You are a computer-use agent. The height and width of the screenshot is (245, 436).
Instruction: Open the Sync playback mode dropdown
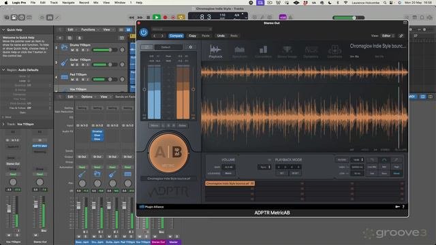click(x=264, y=167)
